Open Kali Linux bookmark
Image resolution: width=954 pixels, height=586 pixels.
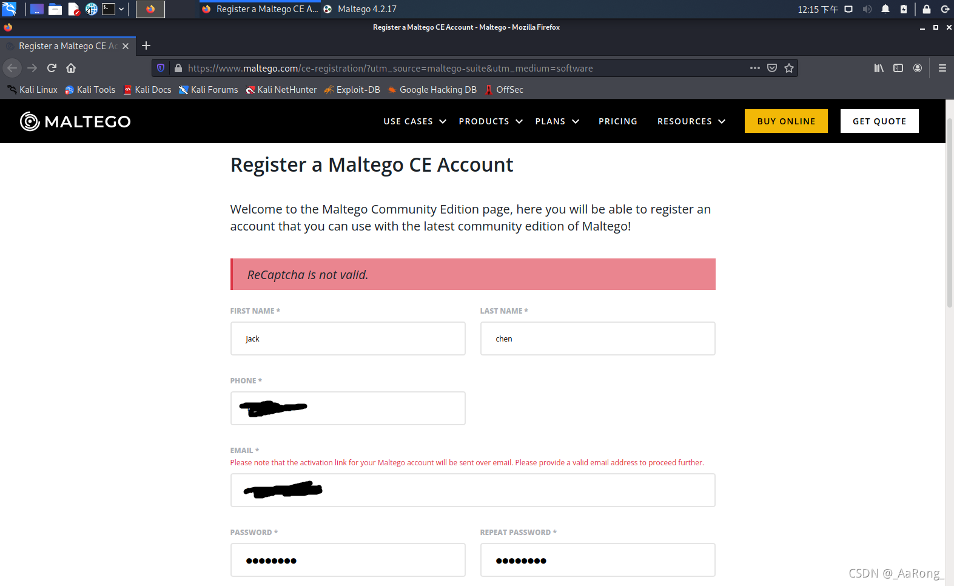point(33,90)
